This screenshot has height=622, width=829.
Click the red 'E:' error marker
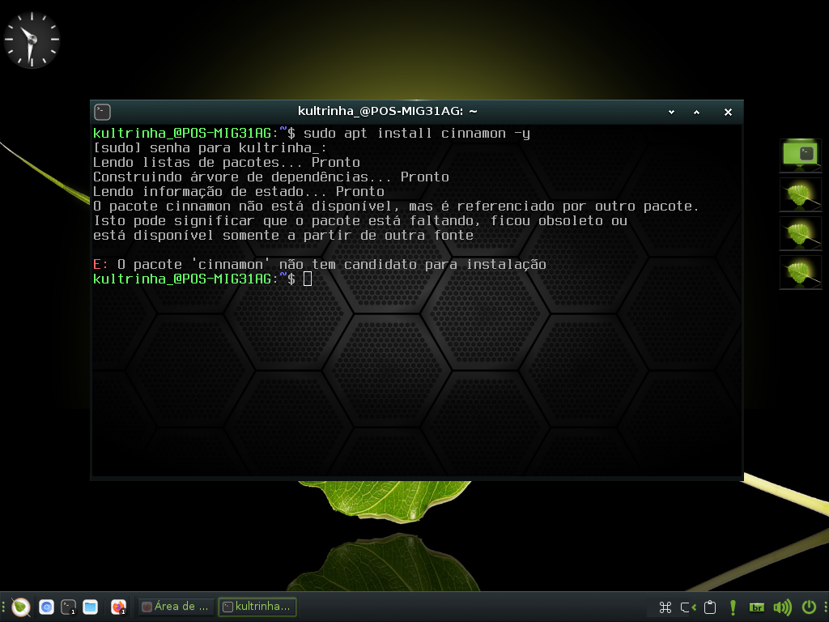point(100,265)
